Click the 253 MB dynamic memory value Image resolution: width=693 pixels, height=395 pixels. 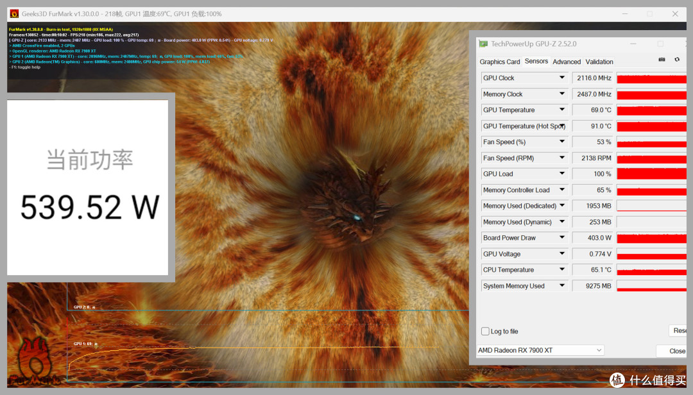(593, 222)
